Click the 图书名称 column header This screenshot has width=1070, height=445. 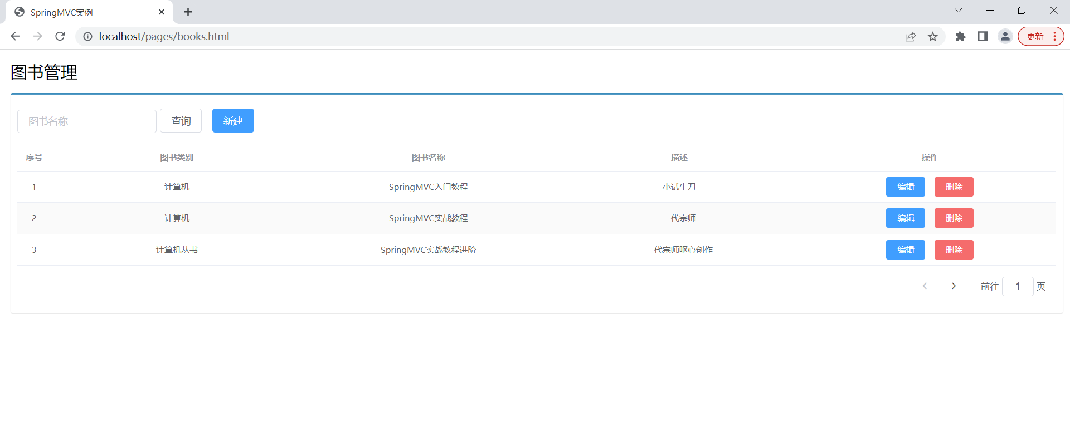tap(428, 158)
